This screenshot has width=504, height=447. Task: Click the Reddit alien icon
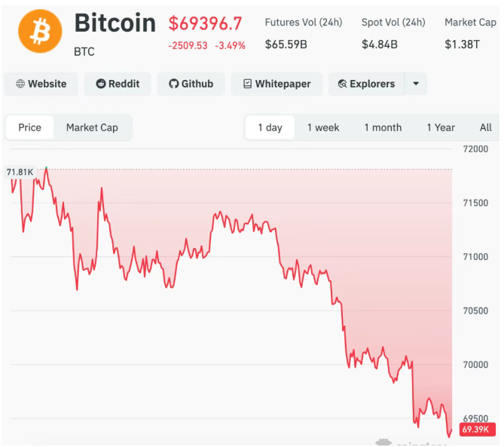pyautogui.click(x=100, y=84)
